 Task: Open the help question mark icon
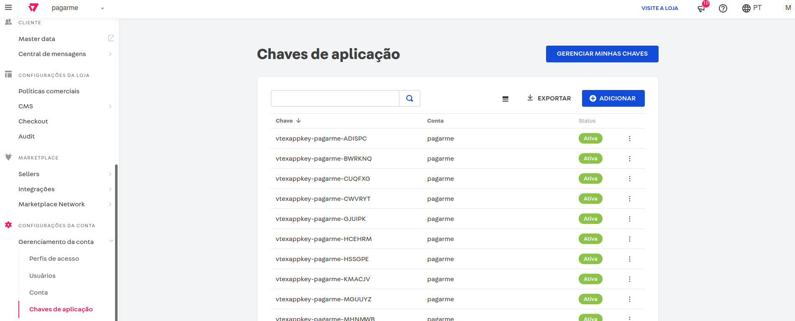click(x=723, y=8)
